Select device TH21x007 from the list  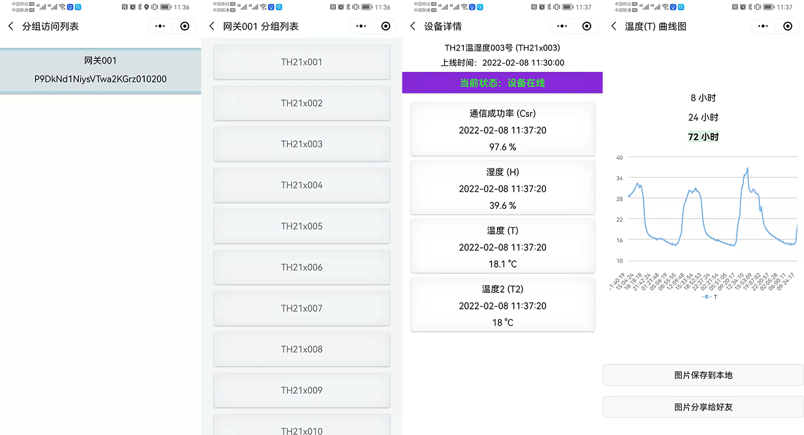(x=302, y=308)
